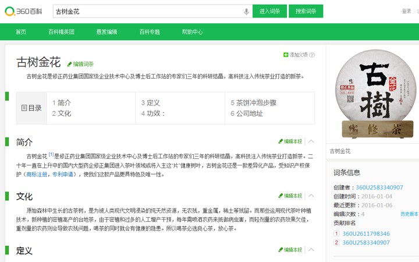Click the 编辑本段 link in 文化

(293, 196)
